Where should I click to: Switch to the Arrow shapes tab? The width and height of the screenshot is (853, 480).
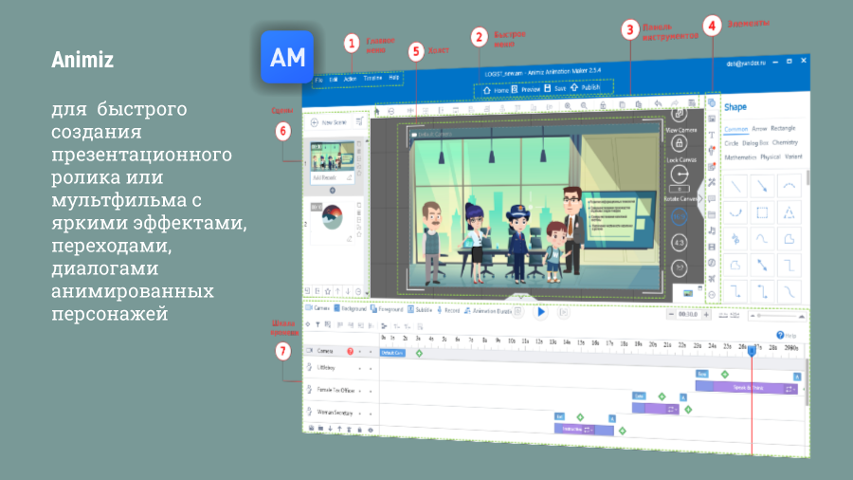click(759, 128)
